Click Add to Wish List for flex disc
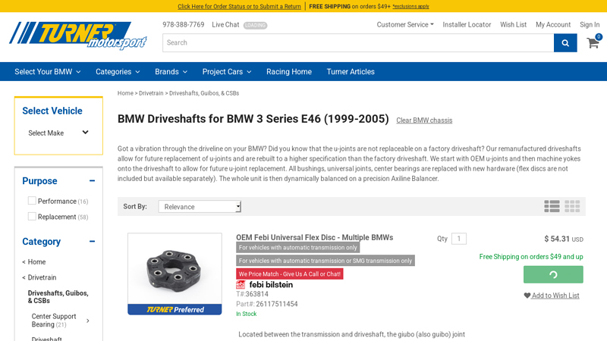607x341 pixels. click(555, 296)
